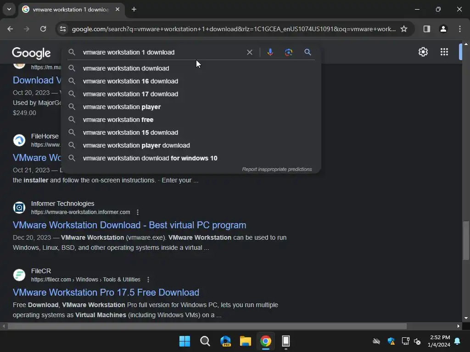Click the vertical scrollbar thumb
470x352 pixels.
465,240
